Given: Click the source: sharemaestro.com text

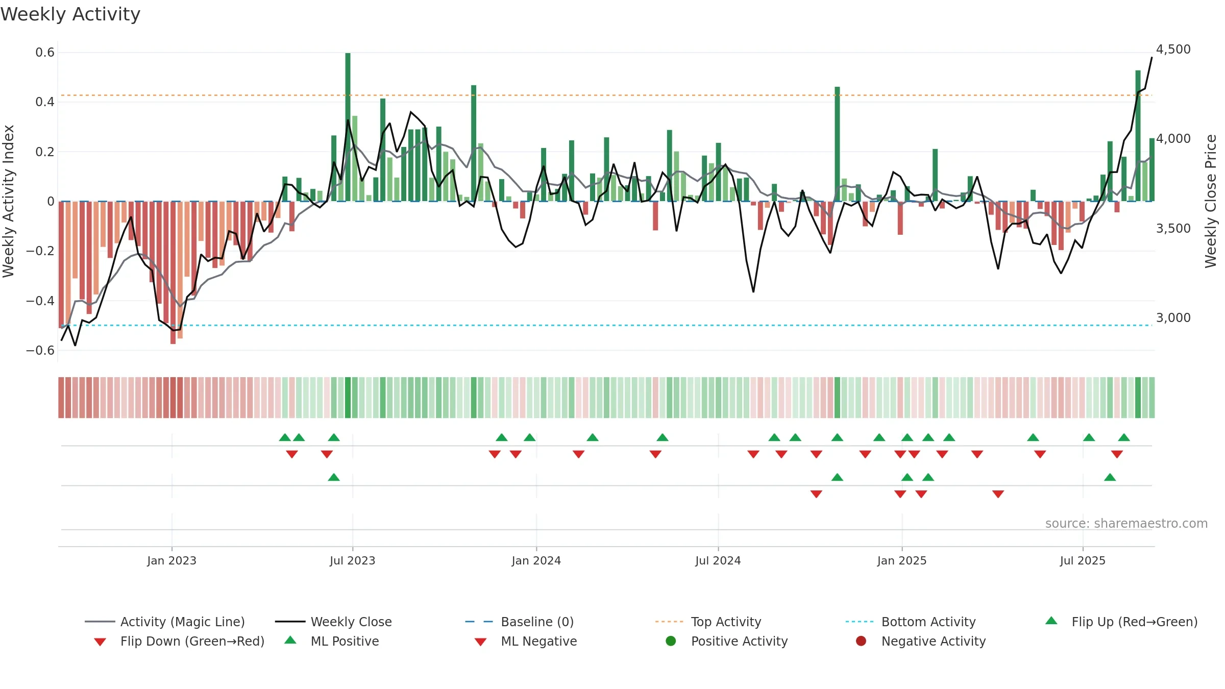Looking at the screenshot, I should click(1126, 523).
